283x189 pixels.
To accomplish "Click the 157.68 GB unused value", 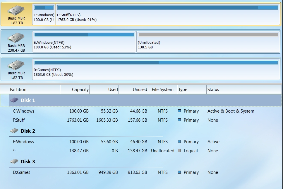I will click(138, 120).
